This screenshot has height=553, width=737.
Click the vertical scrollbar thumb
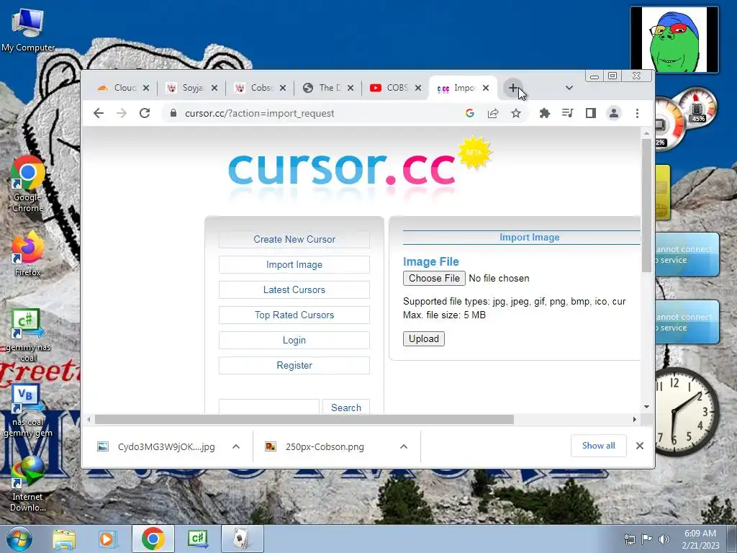647,205
